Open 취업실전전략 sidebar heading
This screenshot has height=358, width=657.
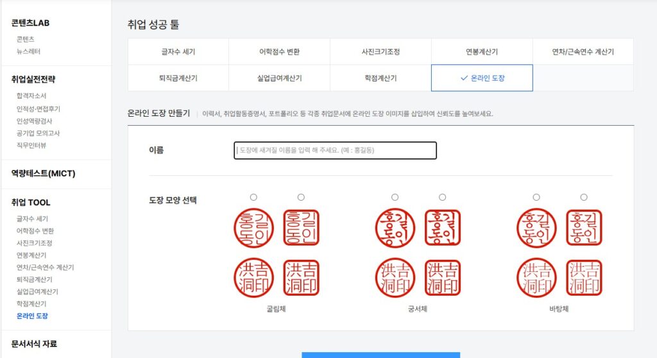[33, 79]
